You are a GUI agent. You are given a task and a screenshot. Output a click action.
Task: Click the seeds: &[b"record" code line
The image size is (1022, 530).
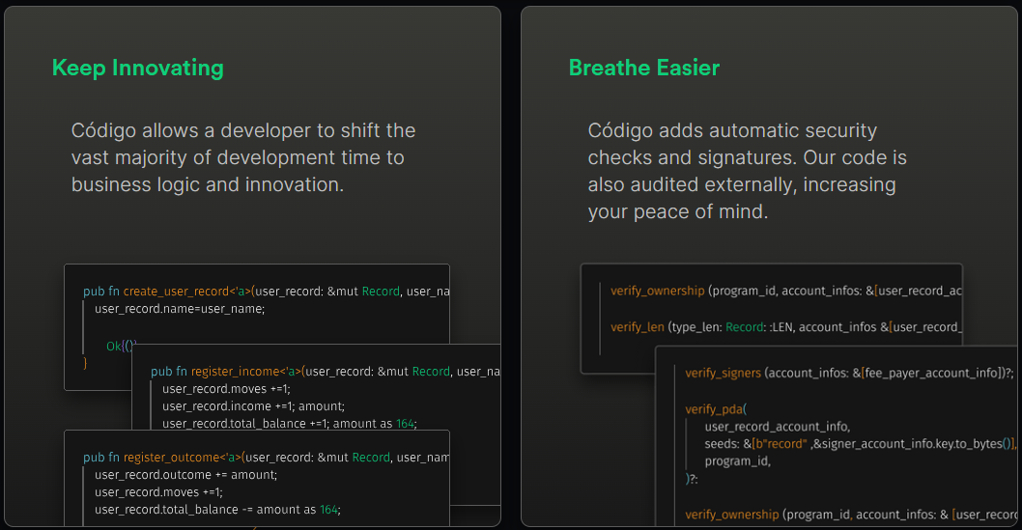coord(860,443)
